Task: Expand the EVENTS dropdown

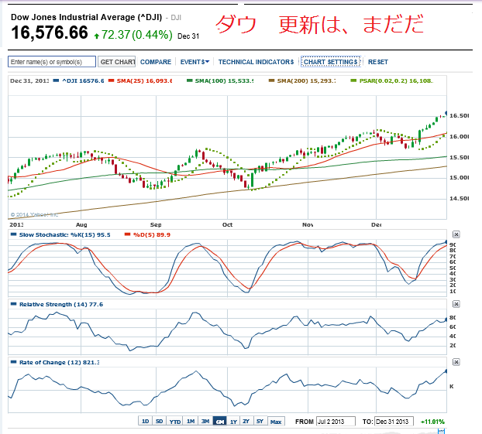Action: click(x=195, y=62)
